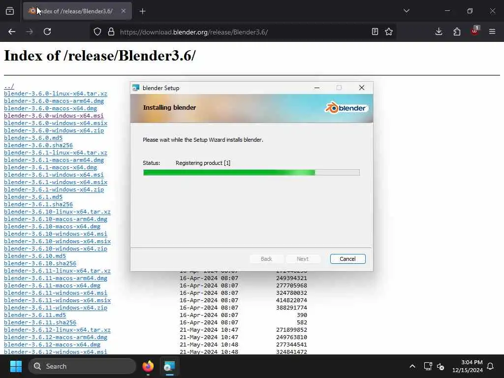504x378 pixels.
Task: Download blender-3.6.0-macos-x64.dmg
Action: click(51, 108)
